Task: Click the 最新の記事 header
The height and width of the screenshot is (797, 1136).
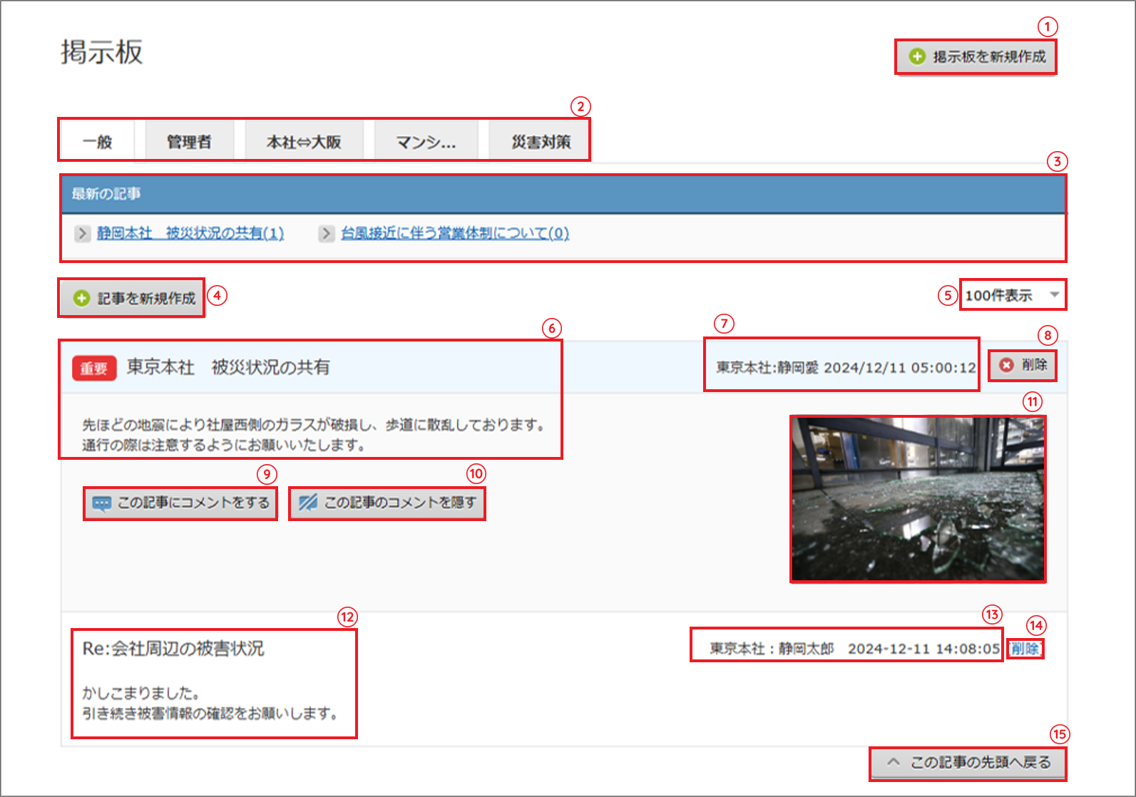Action: (x=563, y=194)
